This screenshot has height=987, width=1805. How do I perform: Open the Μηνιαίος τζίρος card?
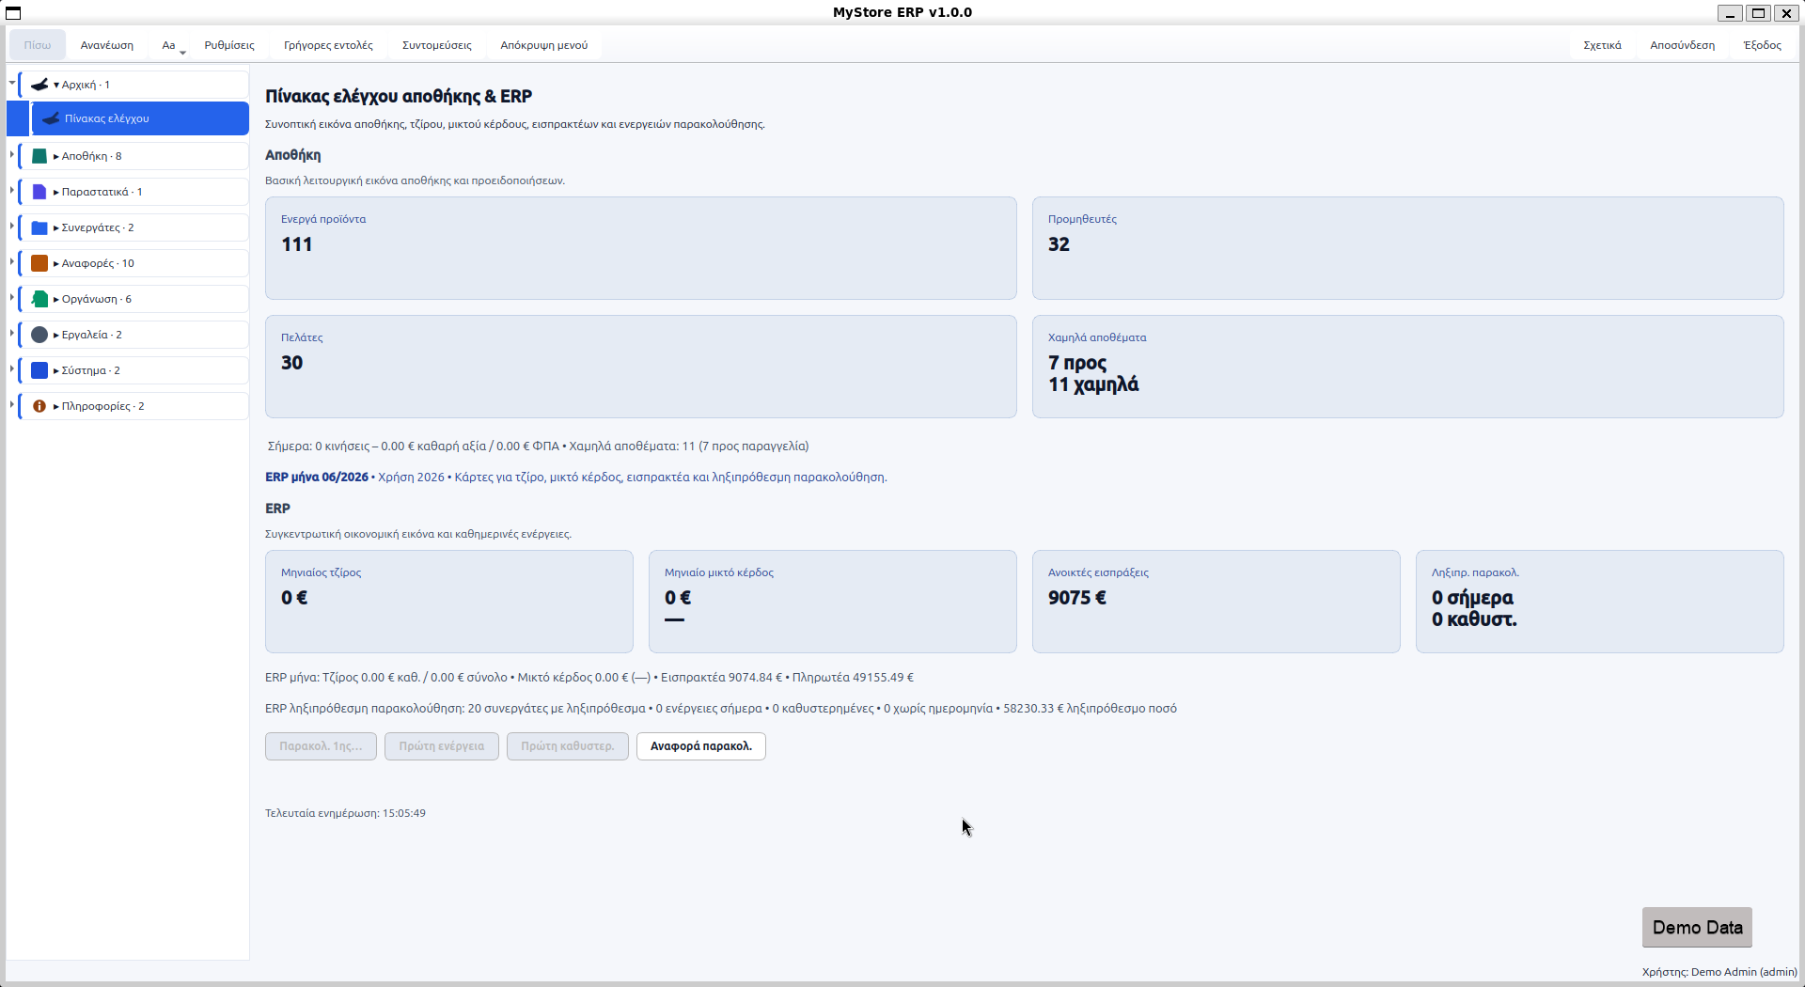449,602
